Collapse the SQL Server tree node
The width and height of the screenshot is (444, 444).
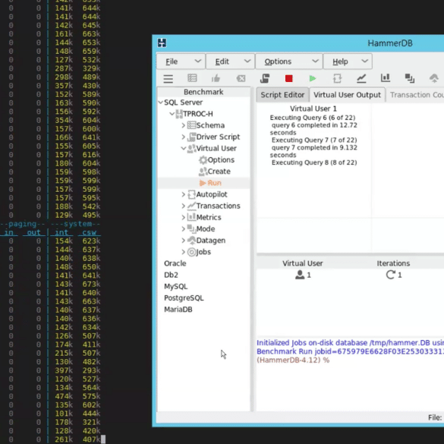click(161, 102)
